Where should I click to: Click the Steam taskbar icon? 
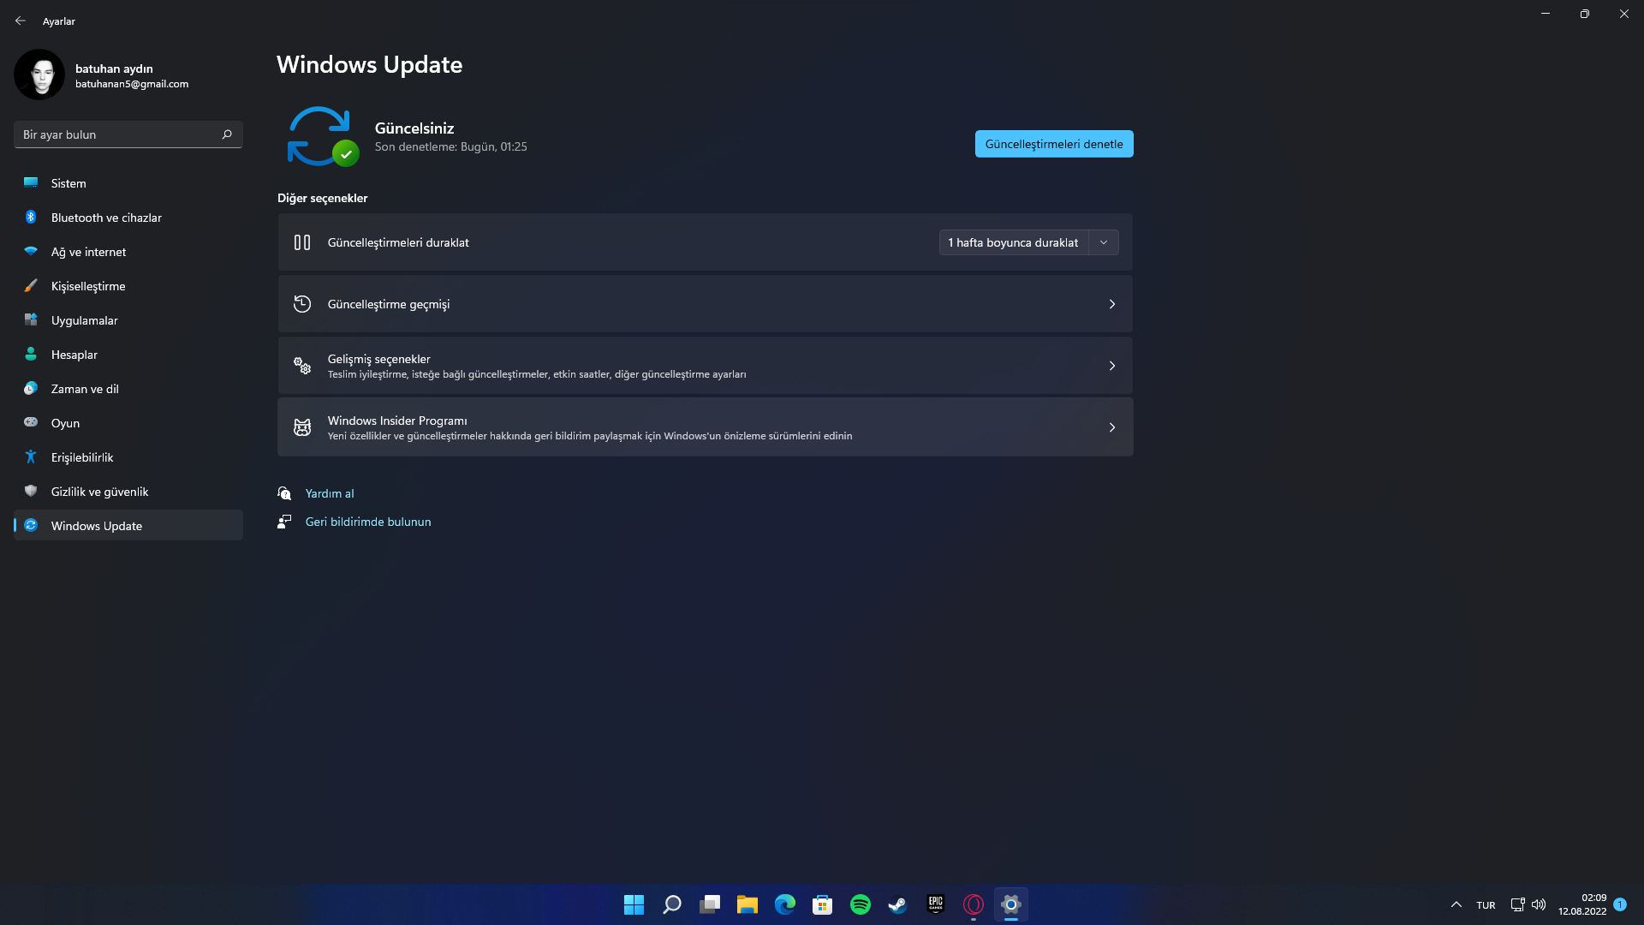897,904
